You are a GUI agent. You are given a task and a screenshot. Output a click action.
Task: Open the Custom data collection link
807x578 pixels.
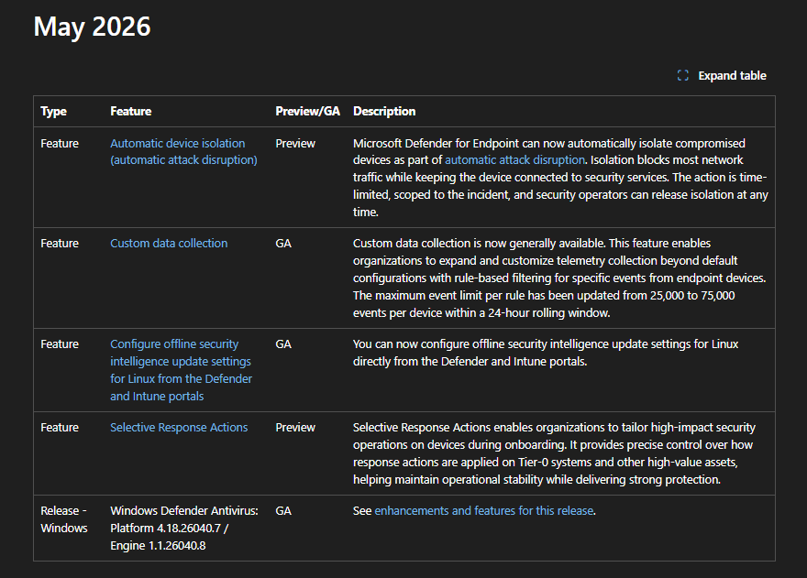(169, 244)
